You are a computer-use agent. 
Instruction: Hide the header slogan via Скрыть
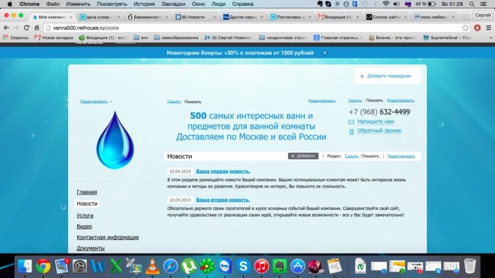pos(174,101)
